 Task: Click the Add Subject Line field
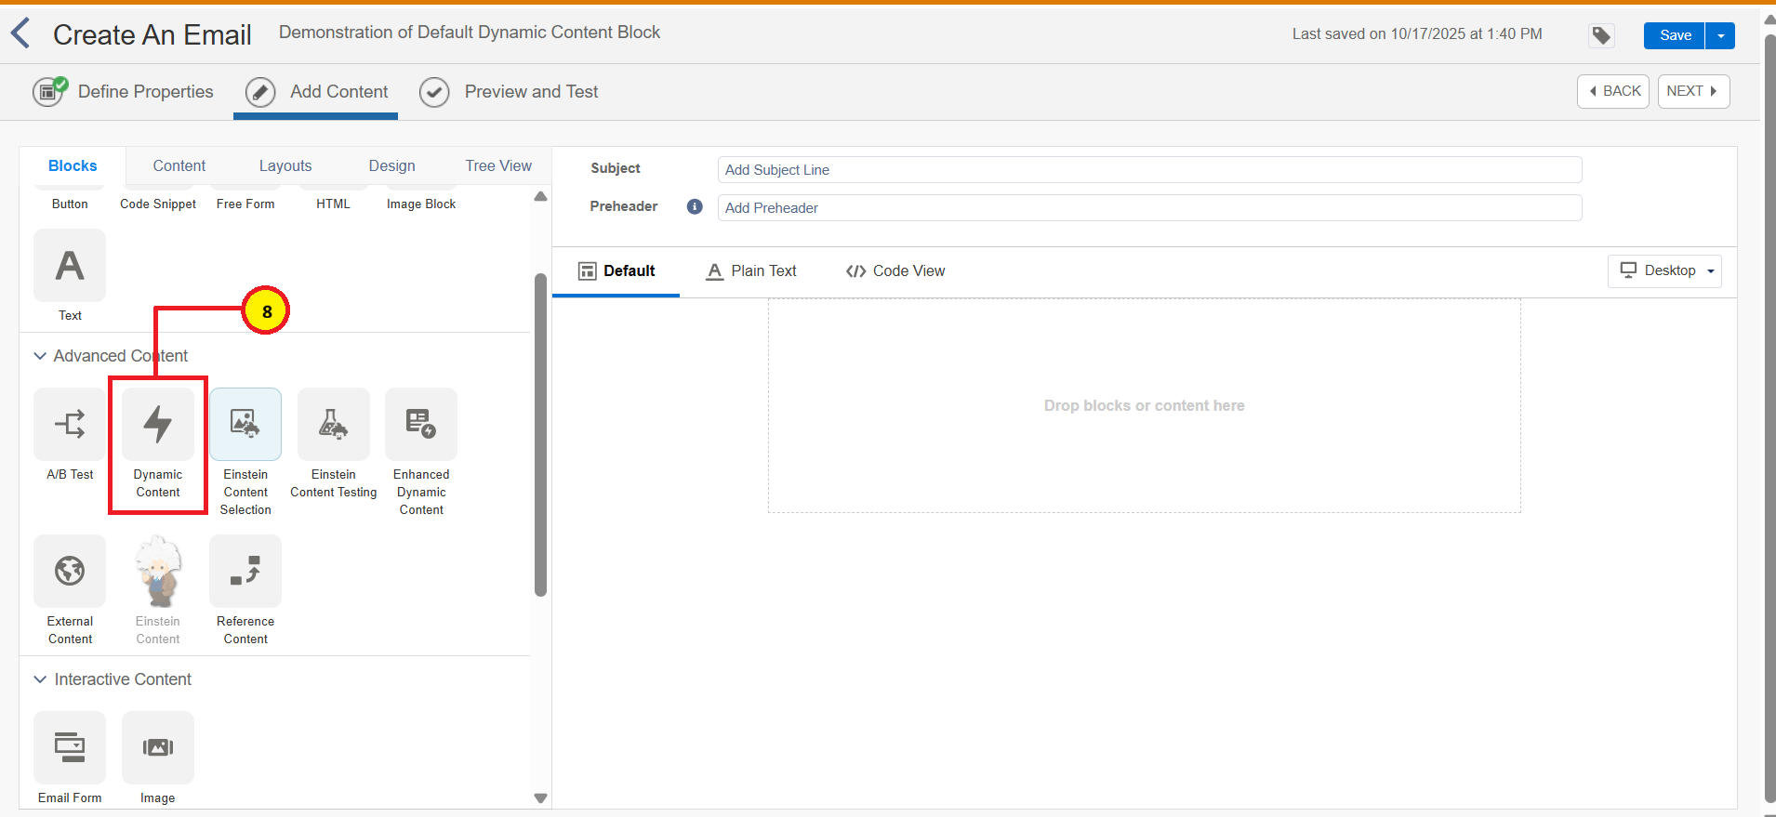point(1149,170)
